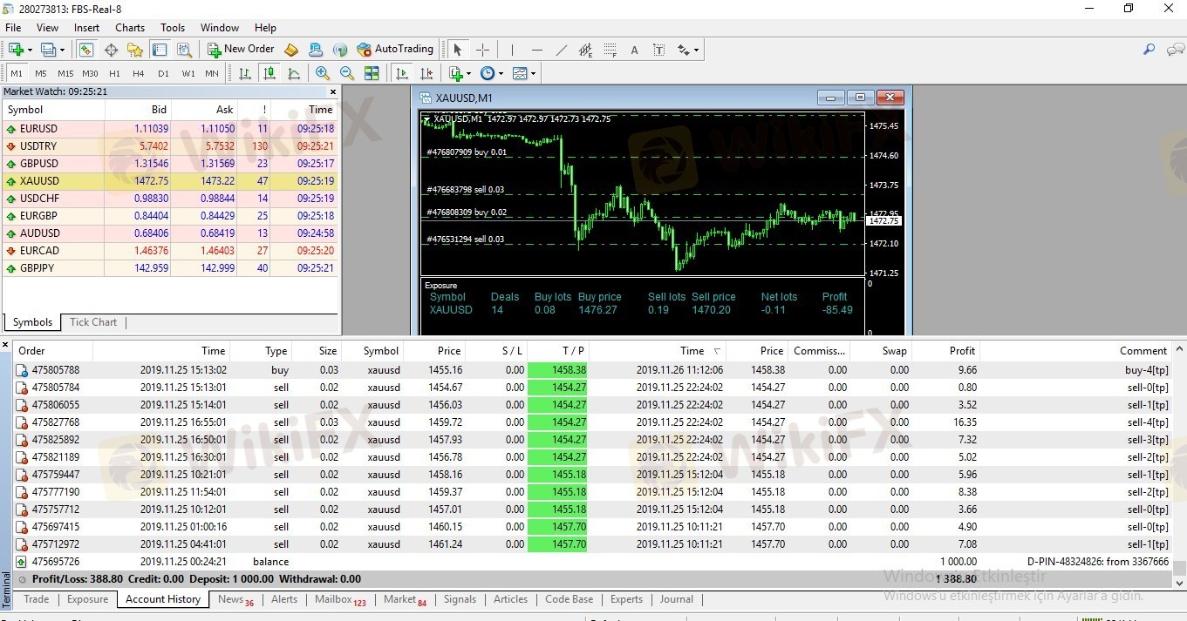
Task: Expand the Templates dropdown
Action: [x=524, y=74]
